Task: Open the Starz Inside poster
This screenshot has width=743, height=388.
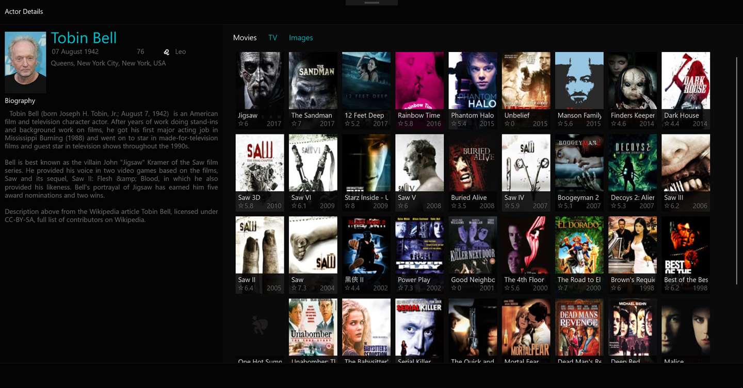Action: [366, 163]
